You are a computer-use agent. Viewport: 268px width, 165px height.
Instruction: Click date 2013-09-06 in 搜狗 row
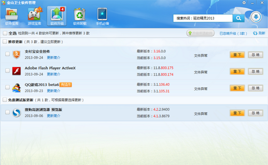pyautogui.click(x=34, y=116)
